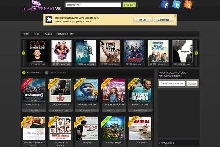
Task: Click the Français ribbon on Gomorra
Action: click(133, 121)
